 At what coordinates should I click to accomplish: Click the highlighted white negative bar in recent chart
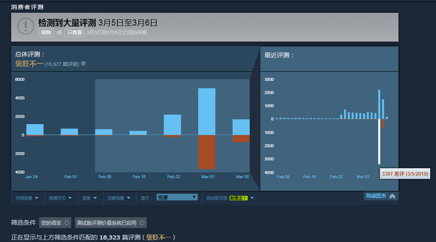coord(379,141)
